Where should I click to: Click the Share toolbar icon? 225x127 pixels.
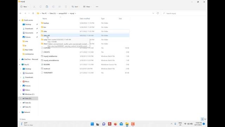59,7
